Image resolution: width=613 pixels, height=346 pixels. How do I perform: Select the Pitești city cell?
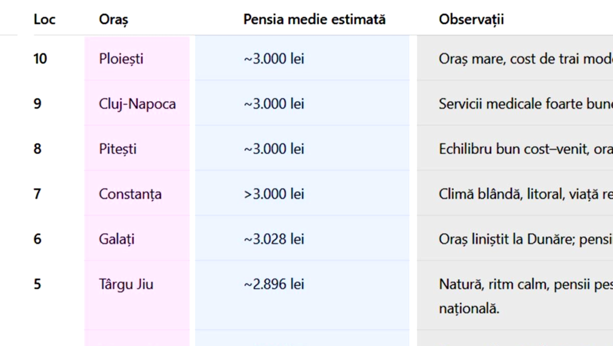[x=118, y=149]
